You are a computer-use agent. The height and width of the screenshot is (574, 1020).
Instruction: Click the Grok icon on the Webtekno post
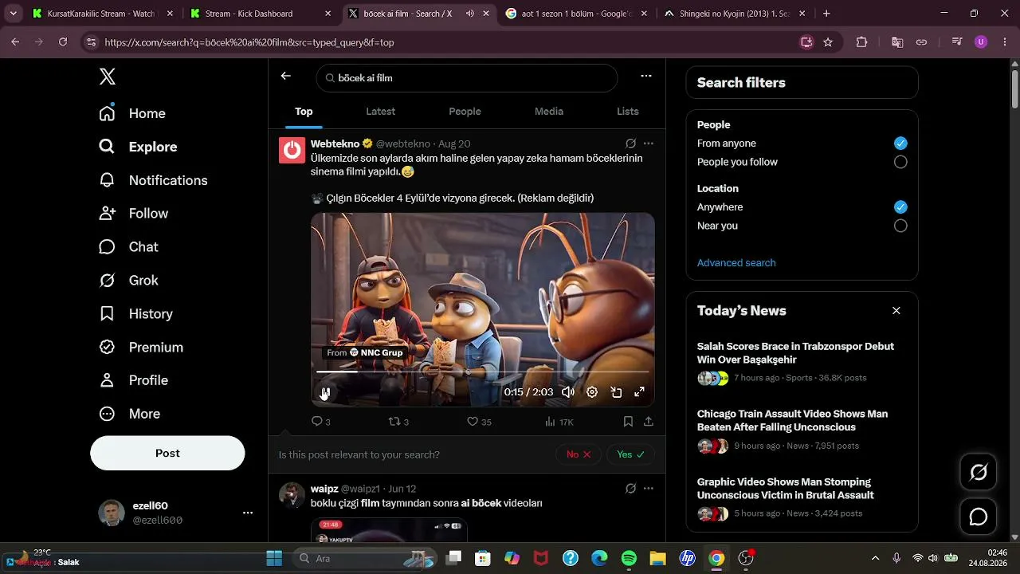[x=630, y=143]
